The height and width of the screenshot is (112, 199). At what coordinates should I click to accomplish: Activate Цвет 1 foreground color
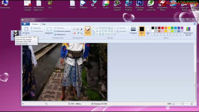[142, 31]
